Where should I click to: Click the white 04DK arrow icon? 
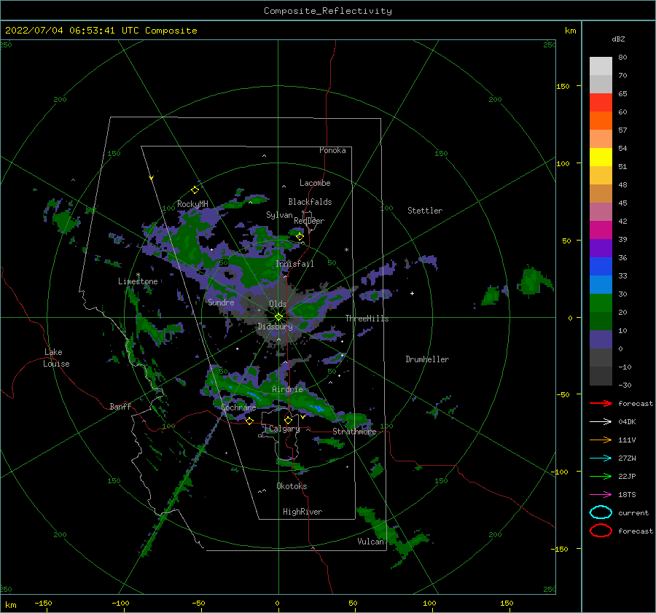pyautogui.click(x=601, y=421)
